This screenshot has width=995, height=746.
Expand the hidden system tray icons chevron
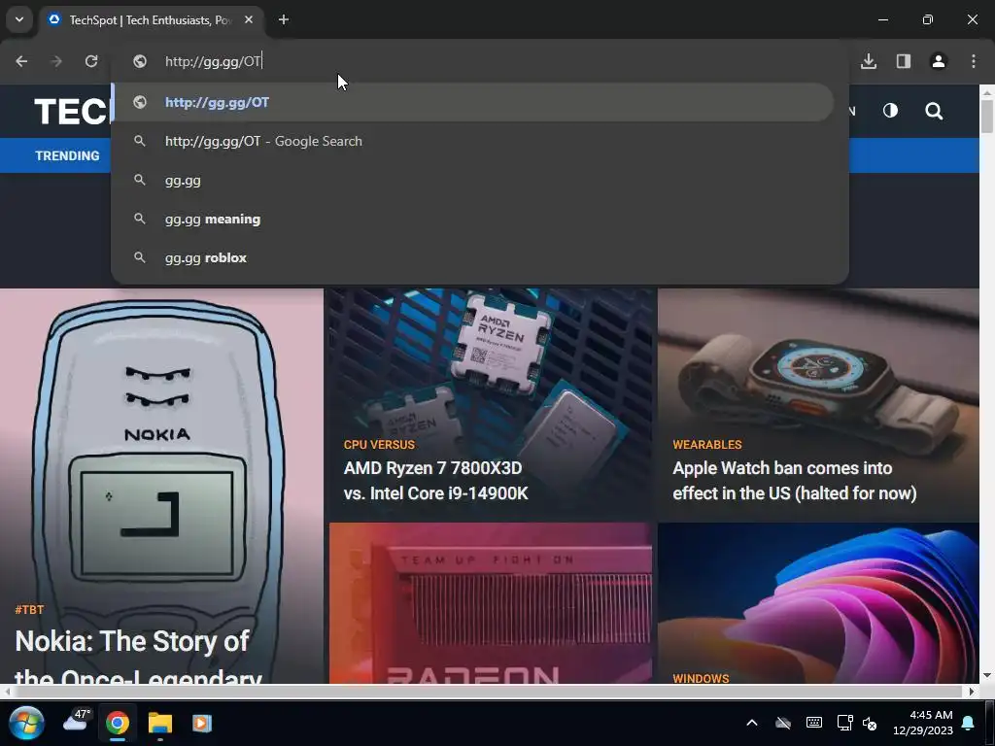[752, 723]
